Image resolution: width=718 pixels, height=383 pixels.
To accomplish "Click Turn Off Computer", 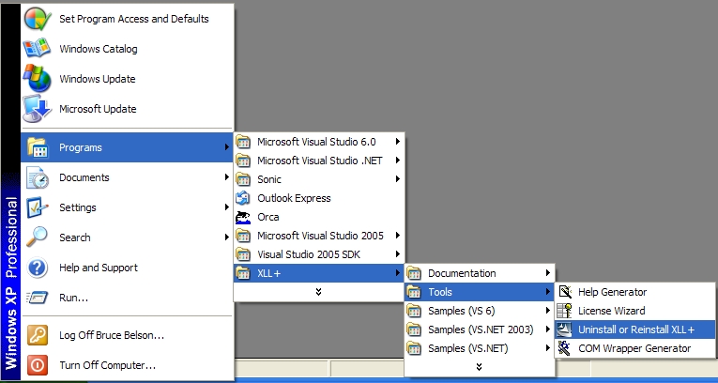I will tap(107, 365).
